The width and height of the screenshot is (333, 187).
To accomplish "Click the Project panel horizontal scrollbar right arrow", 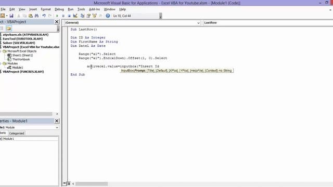I will pos(57,114).
